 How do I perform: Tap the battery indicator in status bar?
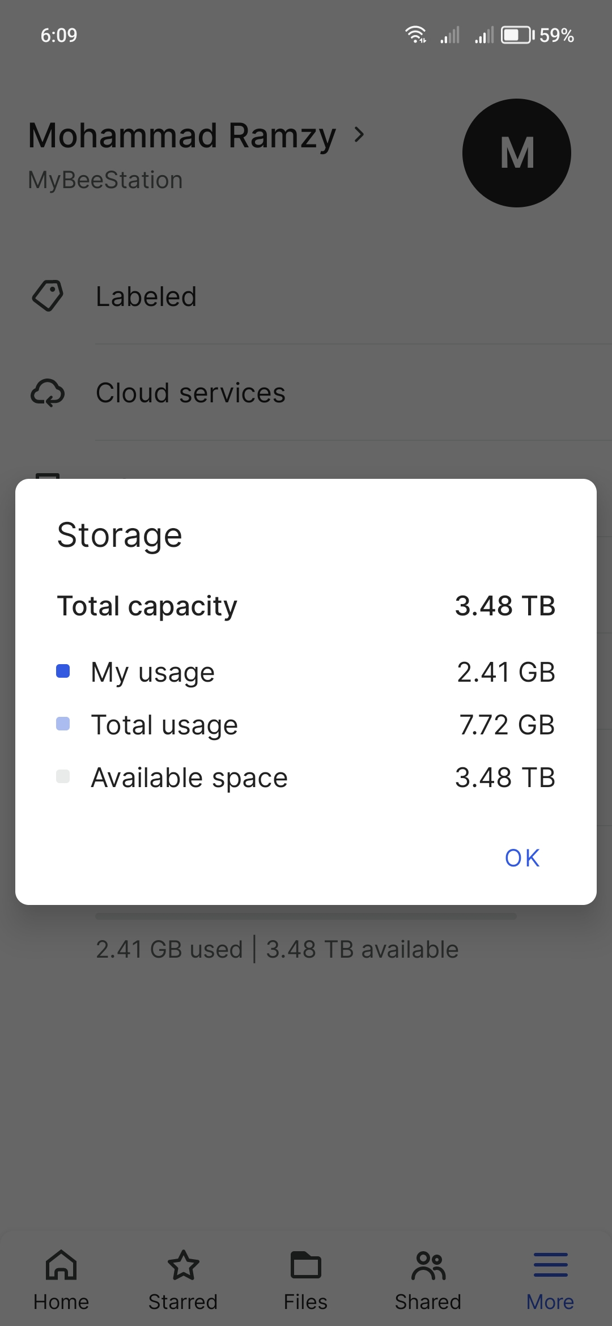pyautogui.click(x=517, y=35)
